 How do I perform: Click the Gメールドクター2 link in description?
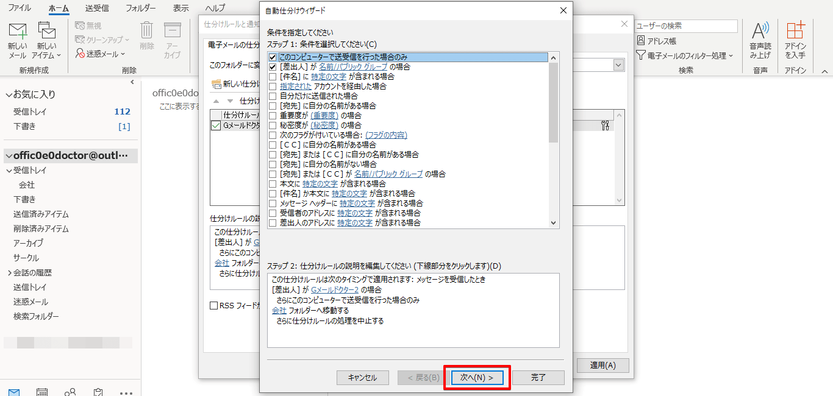334,290
